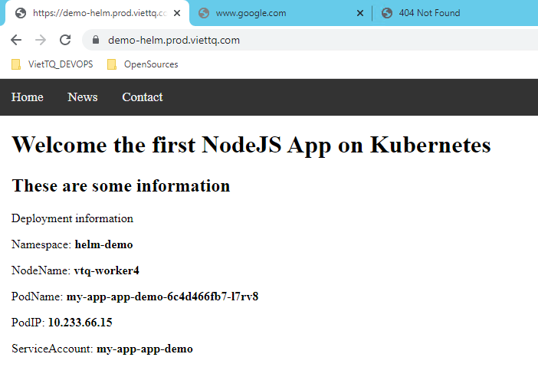Click the PodIP value 10.233.66.15
The width and height of the screenshot is (538, 367).
[x=80, y=323]
